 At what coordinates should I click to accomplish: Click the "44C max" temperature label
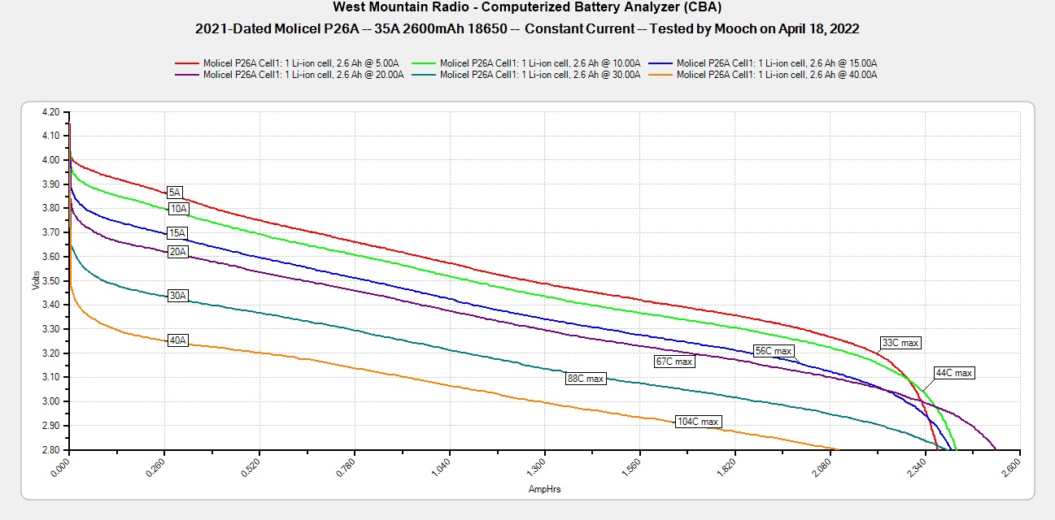click(954, 373)
